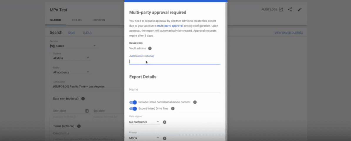Open Audit Logs external link icon

281,10
